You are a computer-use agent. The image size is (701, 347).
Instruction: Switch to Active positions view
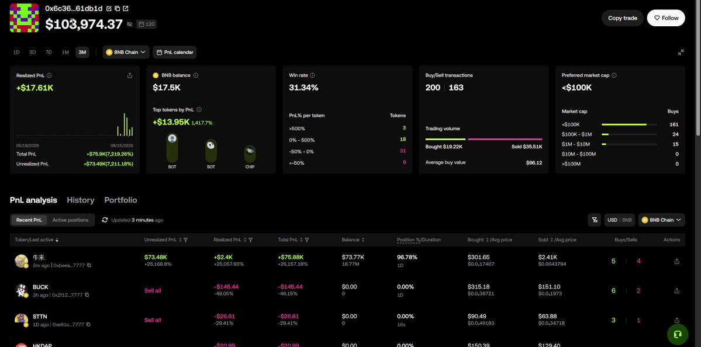pyautogui.click(x=70, y=220)
